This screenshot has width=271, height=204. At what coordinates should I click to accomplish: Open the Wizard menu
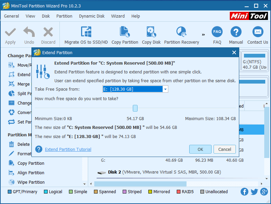118,16
